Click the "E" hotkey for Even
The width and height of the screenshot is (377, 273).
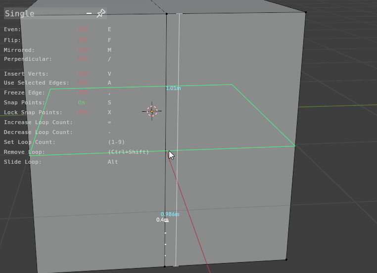pos(109,29)
